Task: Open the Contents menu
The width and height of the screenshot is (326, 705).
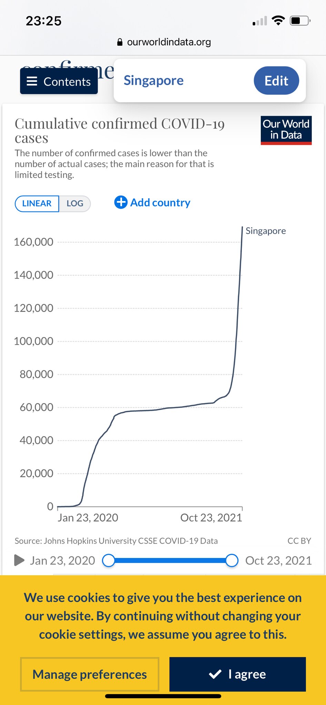Action: click(x=59, y=81)
